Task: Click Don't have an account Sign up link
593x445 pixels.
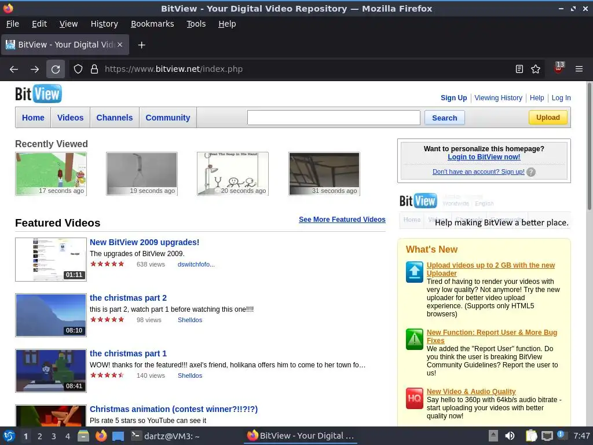Action: (478, 172)
